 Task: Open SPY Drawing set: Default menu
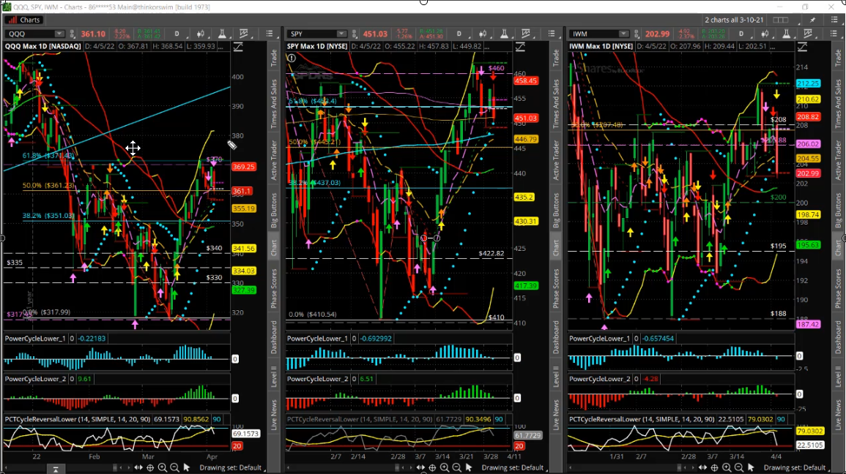[x=513, y=467]
